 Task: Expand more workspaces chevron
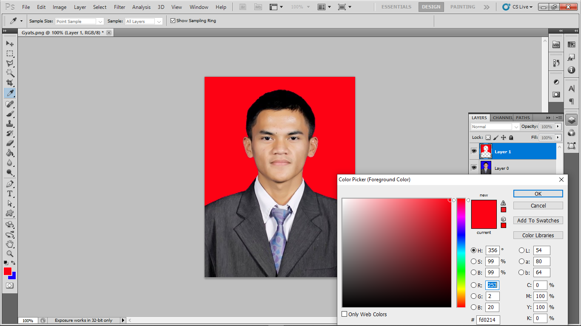487,7
